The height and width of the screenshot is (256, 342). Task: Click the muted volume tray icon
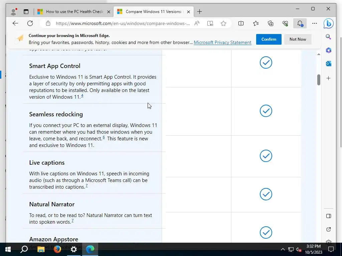[299, 249]
